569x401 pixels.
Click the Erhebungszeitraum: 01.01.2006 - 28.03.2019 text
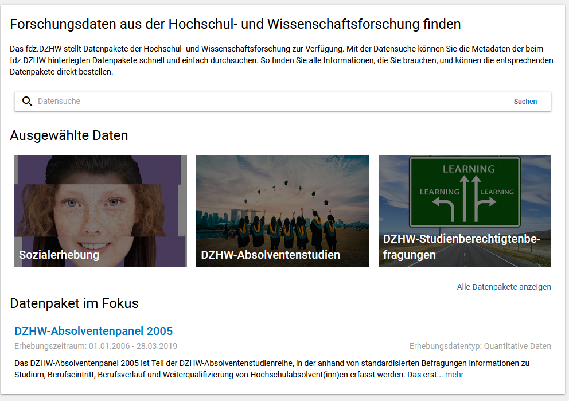click(x=96, y=346)
